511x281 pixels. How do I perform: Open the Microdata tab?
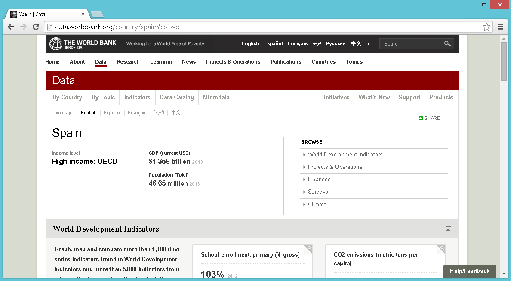(x=216, y=98)
